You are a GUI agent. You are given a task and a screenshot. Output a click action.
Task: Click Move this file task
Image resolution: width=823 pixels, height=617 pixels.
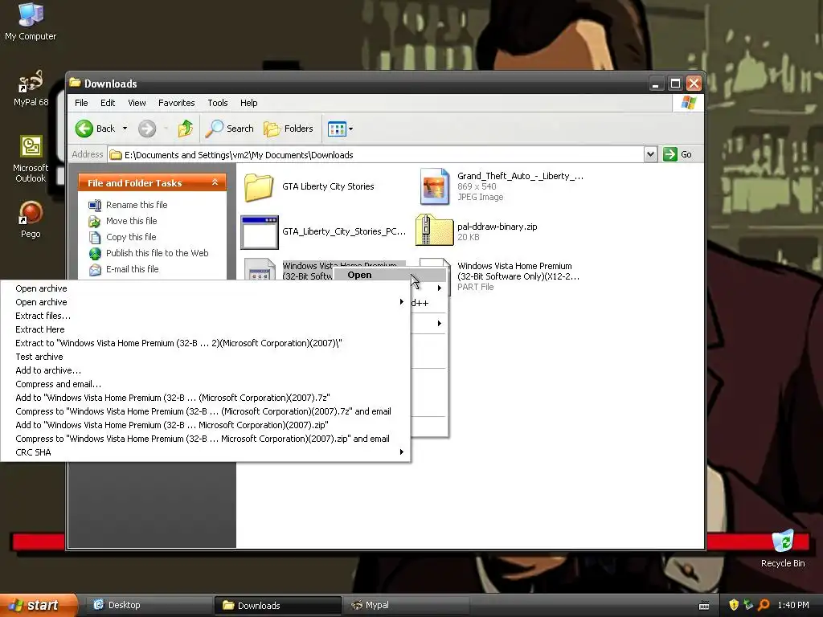(131, 221)
